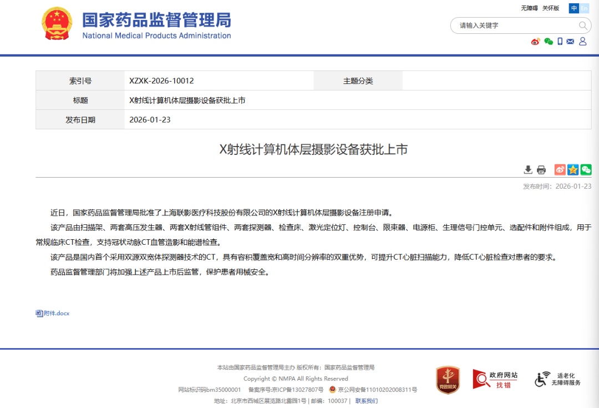This screenshot has width=599, height=408.
Task: Open the 附件.docx attachment
Action: (53, 313)
